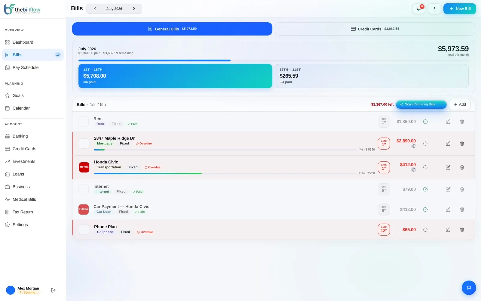This screenshot has height=301, width=481.
Task: Open the notifications bell
Action: pyautogui.click(x=418, y=9)
